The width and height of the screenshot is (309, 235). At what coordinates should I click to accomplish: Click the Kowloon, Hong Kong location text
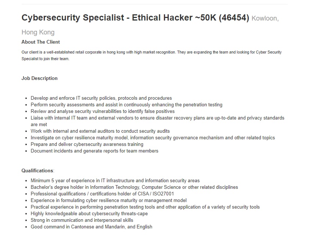coord(265,18)
